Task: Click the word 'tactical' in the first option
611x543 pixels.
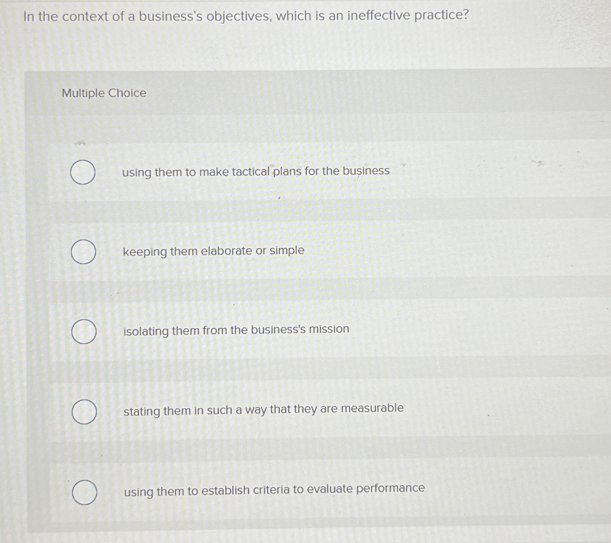Action: (250, 171)
